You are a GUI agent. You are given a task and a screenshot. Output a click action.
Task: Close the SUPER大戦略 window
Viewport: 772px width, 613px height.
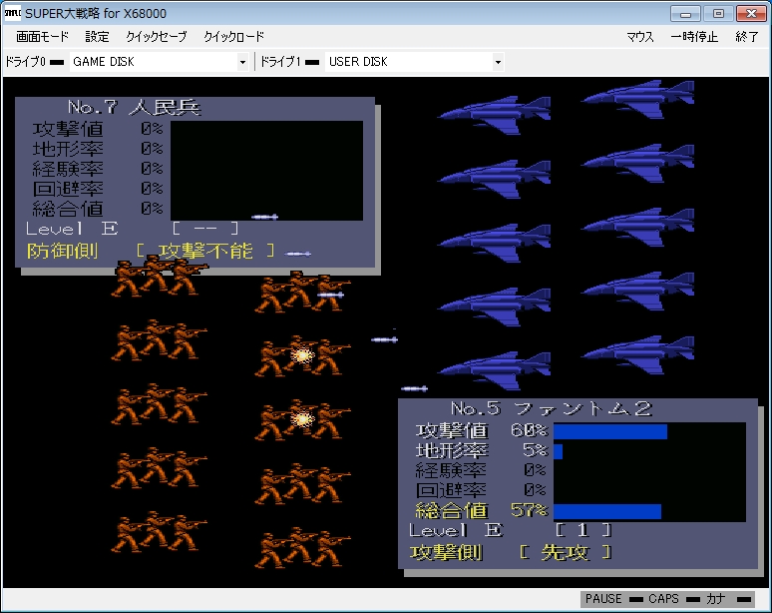(x=751, y=14)
